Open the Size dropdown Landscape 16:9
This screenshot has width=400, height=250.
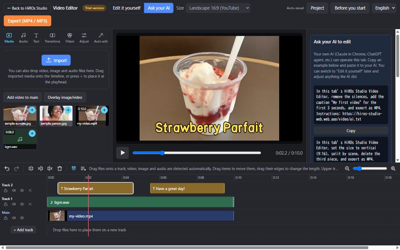click(x=218, y=8)
